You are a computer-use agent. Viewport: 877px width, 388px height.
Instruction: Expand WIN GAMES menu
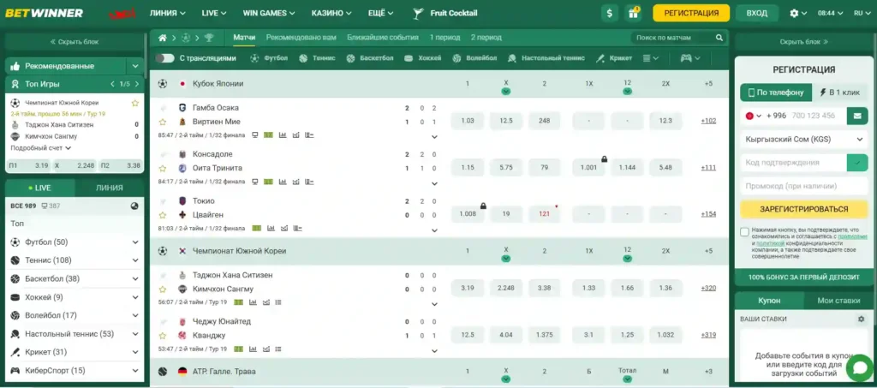tap(268, 13)
